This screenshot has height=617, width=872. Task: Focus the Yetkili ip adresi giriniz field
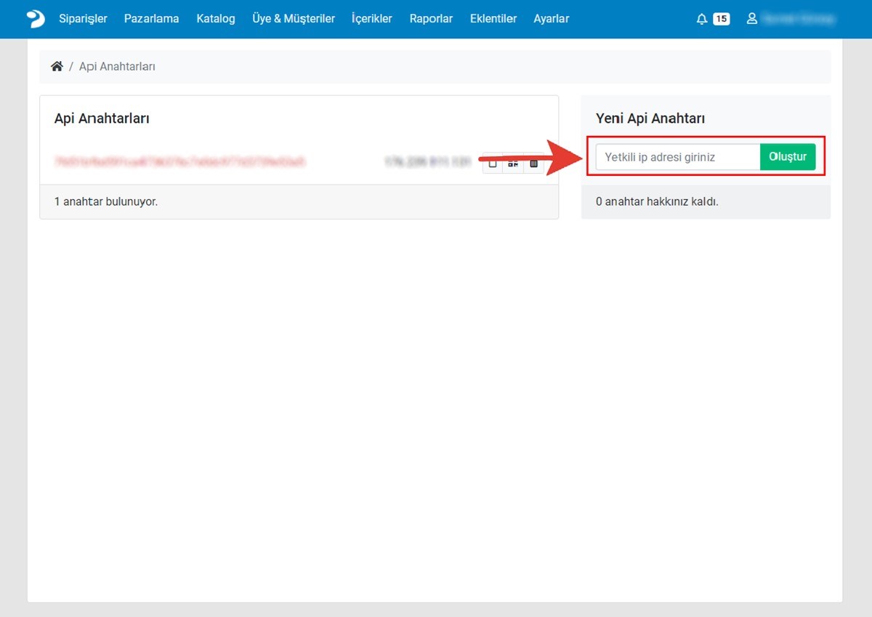tap(678, 157)
